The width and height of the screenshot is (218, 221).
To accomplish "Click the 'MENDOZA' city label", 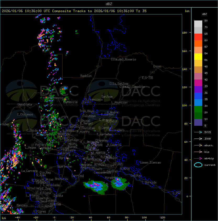I will (x=64, y=134).
